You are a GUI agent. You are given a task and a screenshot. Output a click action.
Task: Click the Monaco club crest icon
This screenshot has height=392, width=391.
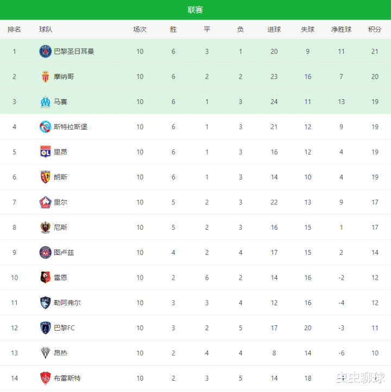(46, 76)
